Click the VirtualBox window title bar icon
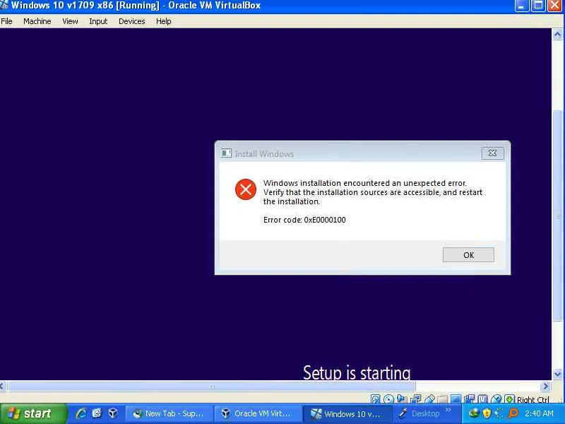Image resolution: width=565 pixels, height=424 pixels. [4, 5]
